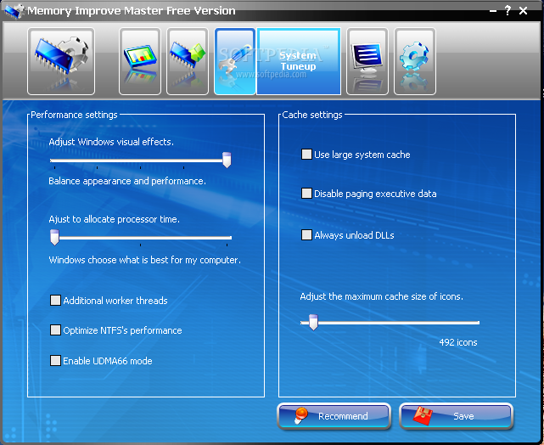
Task: Click the window title text
Action: [132, 11]
